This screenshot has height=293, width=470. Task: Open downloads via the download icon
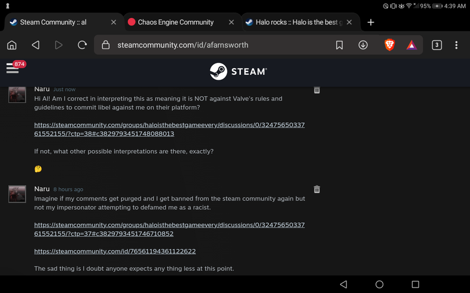click(363, 45)
